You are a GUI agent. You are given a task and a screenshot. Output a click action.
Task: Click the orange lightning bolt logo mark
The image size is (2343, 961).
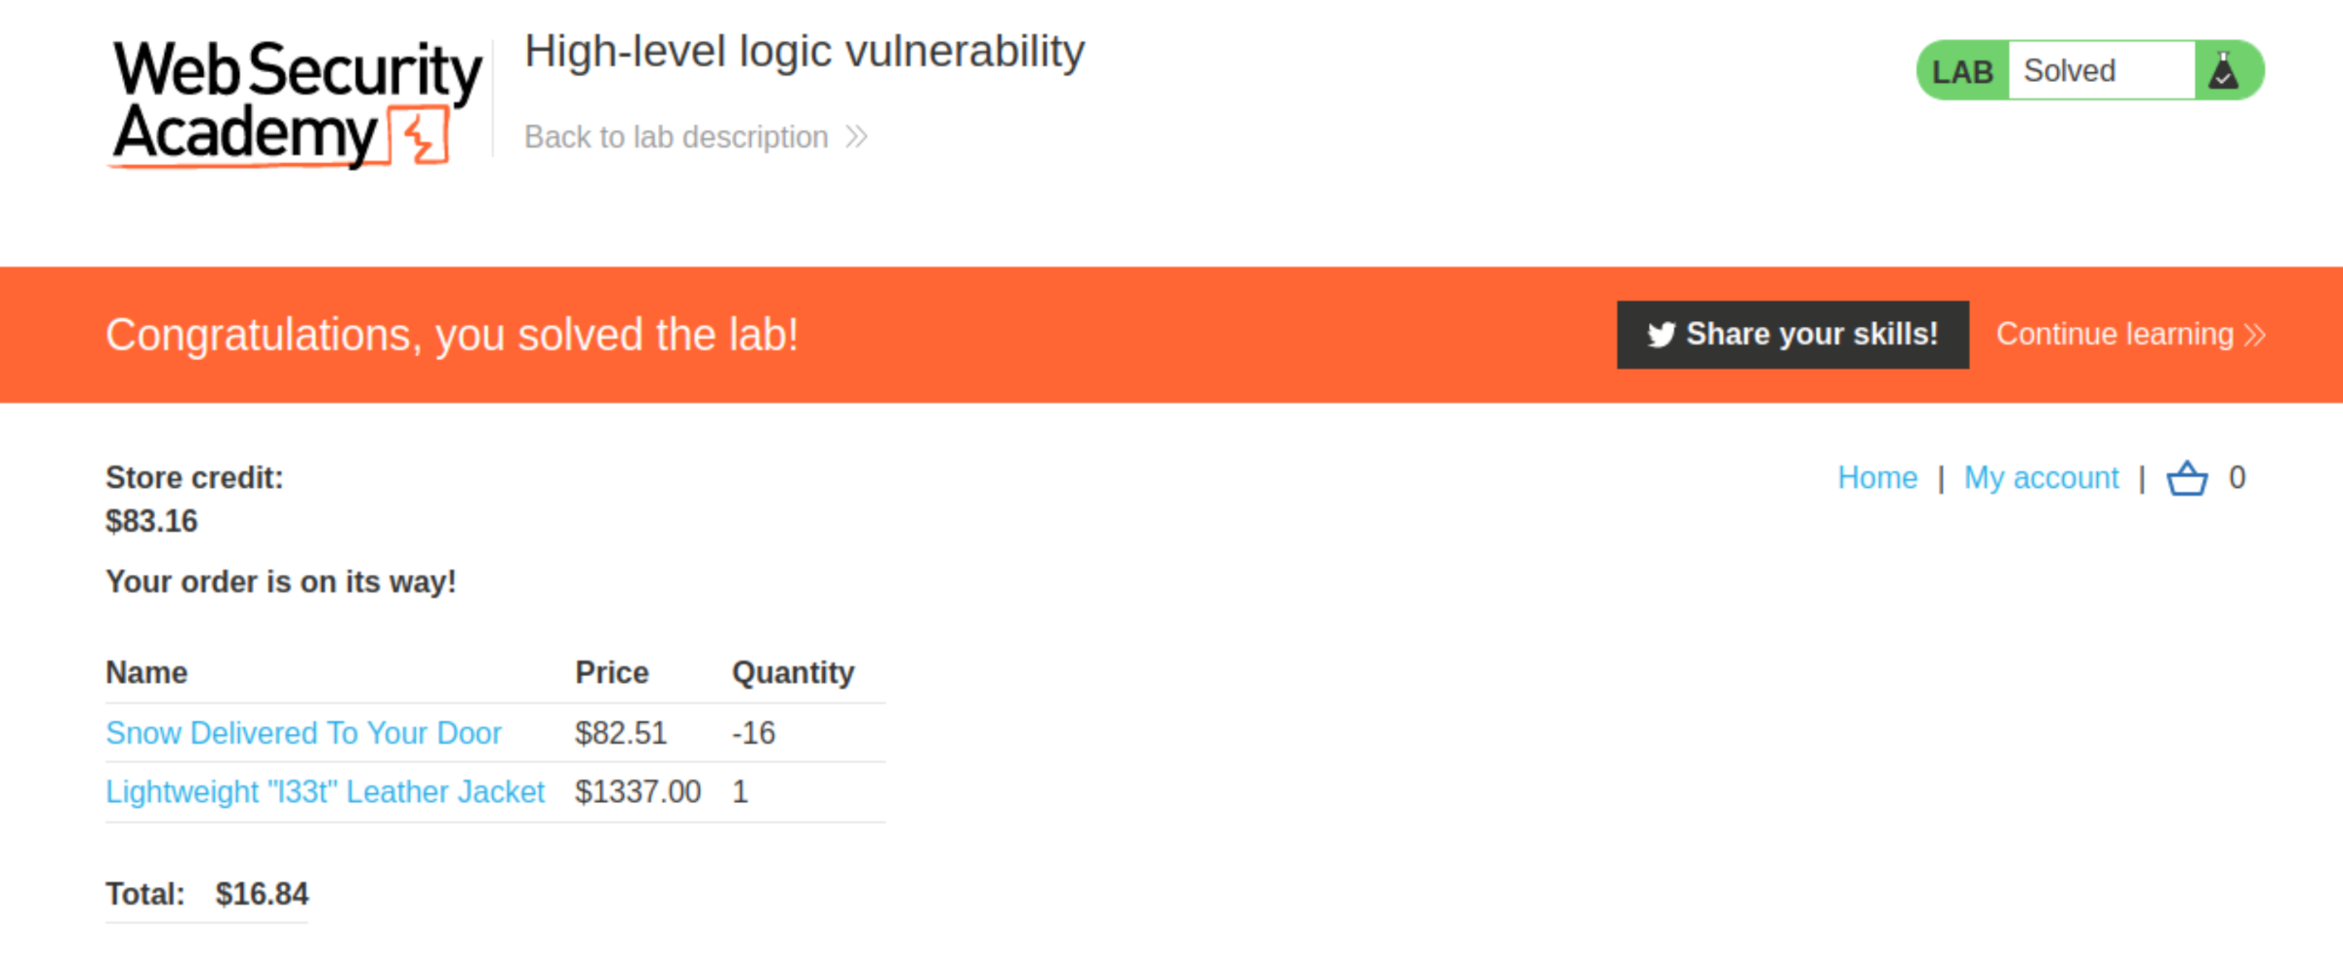[421, 136]
